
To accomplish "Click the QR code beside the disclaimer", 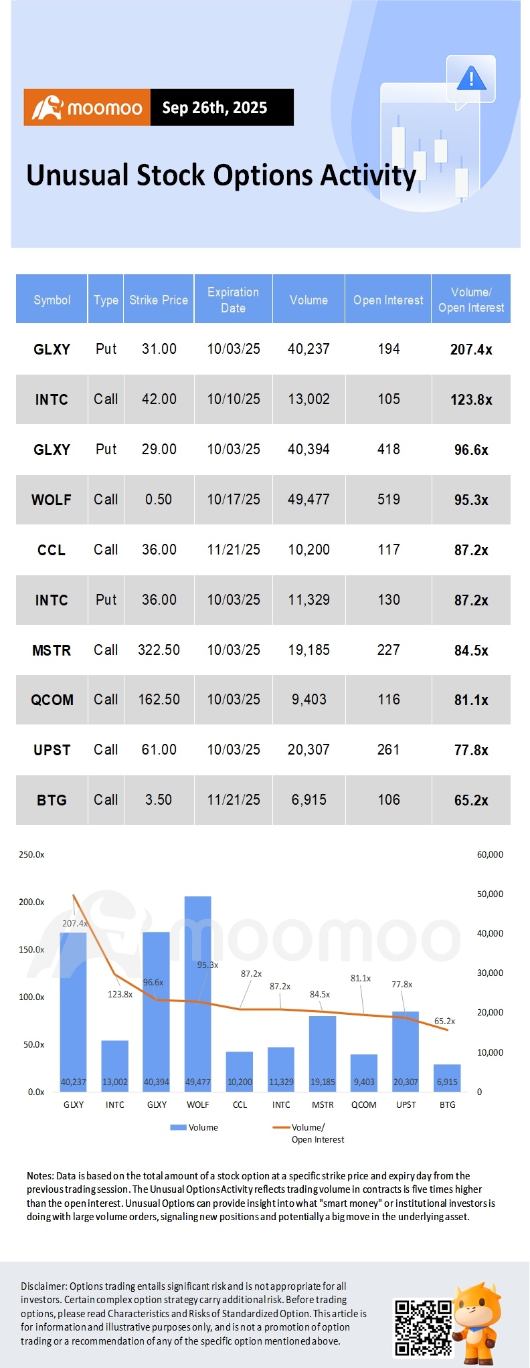I will 423,1327.
